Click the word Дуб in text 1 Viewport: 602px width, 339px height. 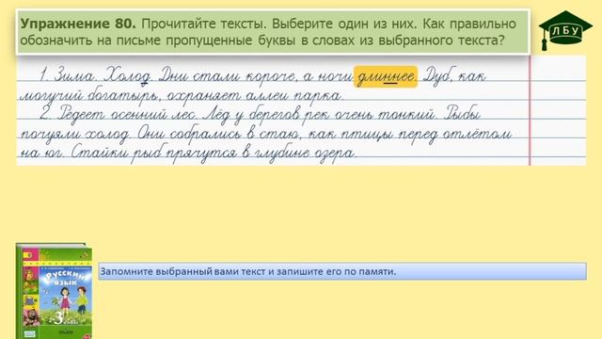point(436,75)
